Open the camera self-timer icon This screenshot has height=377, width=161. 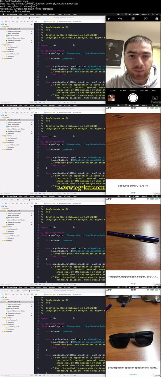[x=146, y=19]
